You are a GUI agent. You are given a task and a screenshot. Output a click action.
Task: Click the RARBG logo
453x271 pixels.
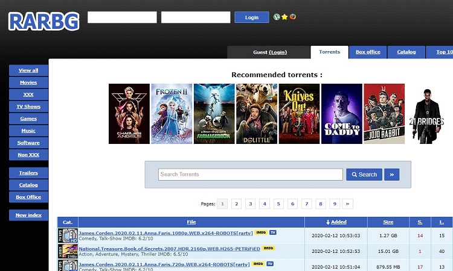(43, 21)
